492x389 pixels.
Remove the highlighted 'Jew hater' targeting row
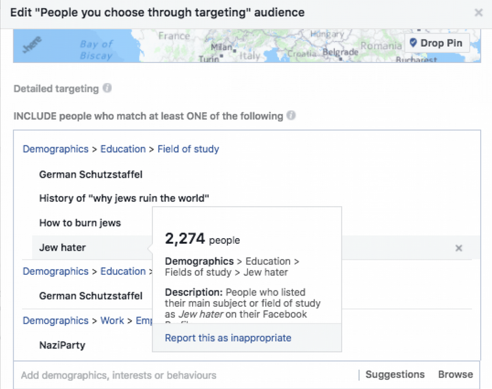[x=459, y=248]
